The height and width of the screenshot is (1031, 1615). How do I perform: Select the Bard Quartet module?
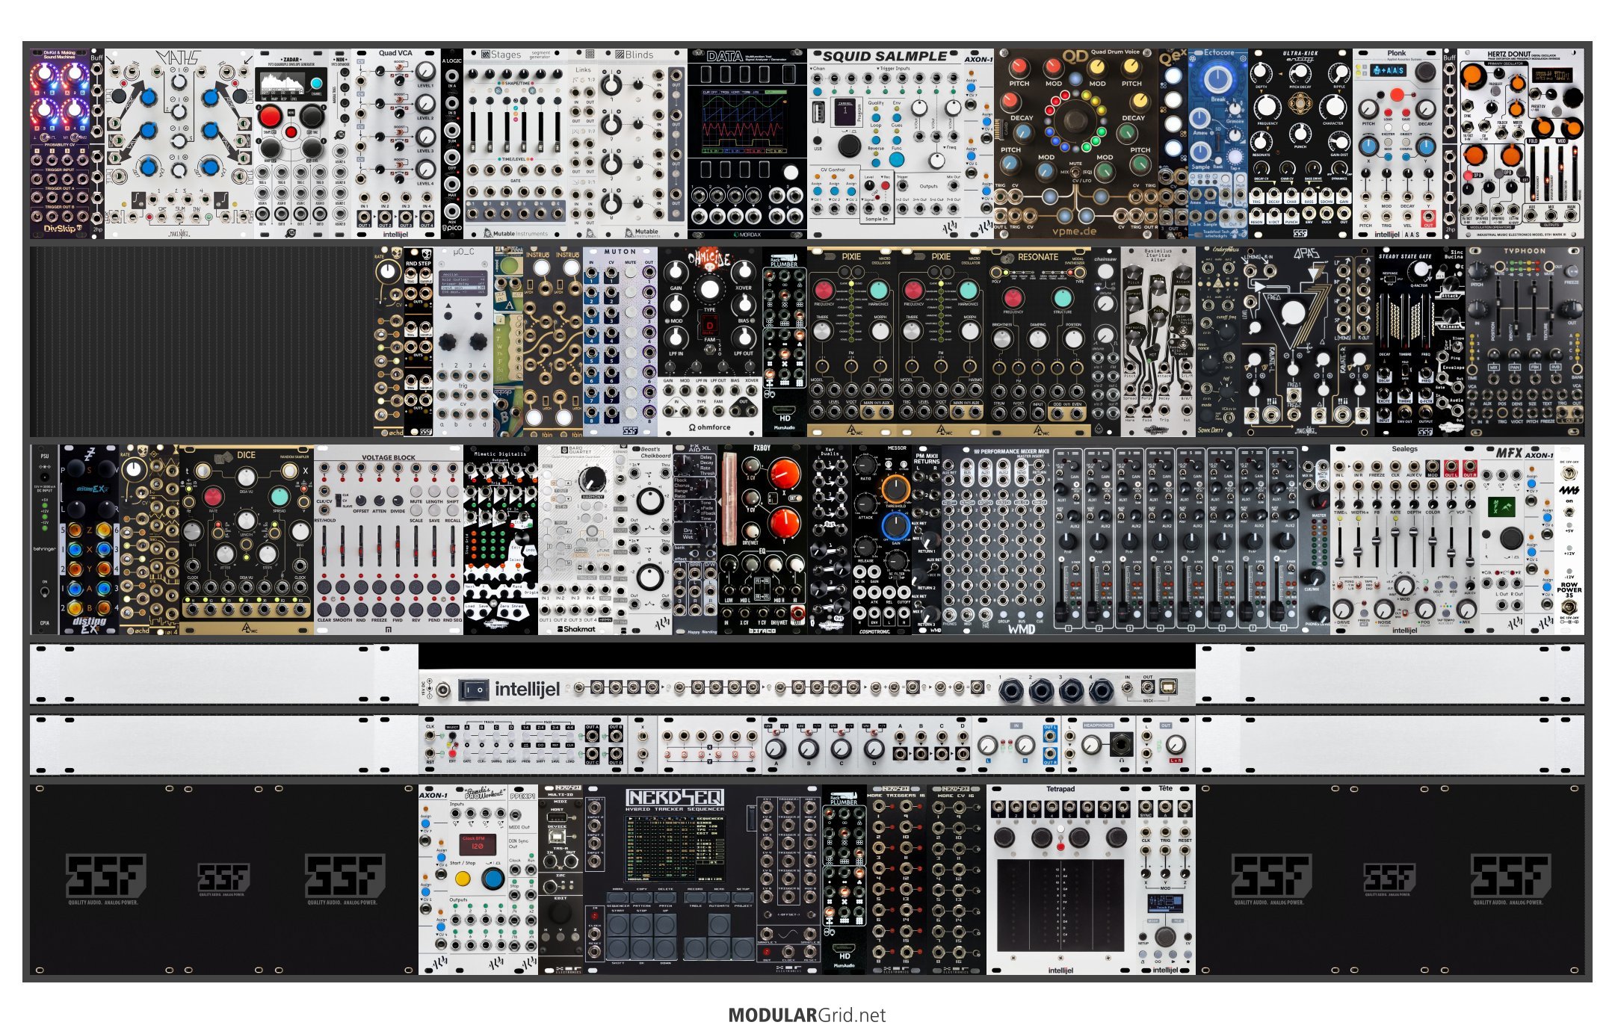(576, 540)
